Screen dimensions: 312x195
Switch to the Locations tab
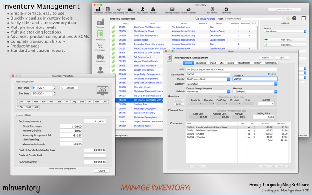(201, 63)
